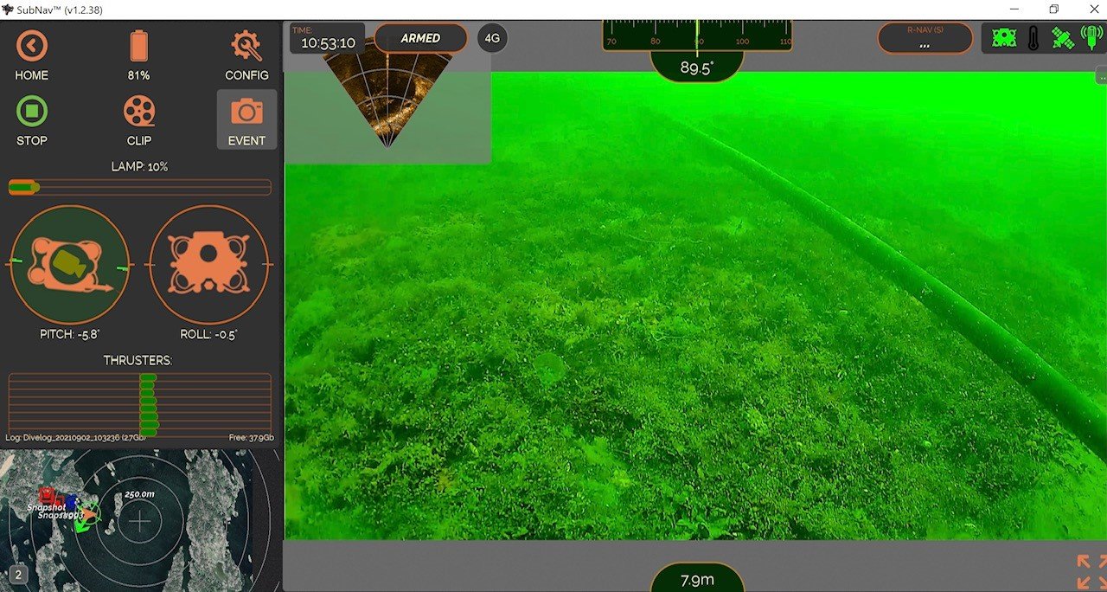
Task: Click the 7.9m depth readout
Action: click(697, 579)
